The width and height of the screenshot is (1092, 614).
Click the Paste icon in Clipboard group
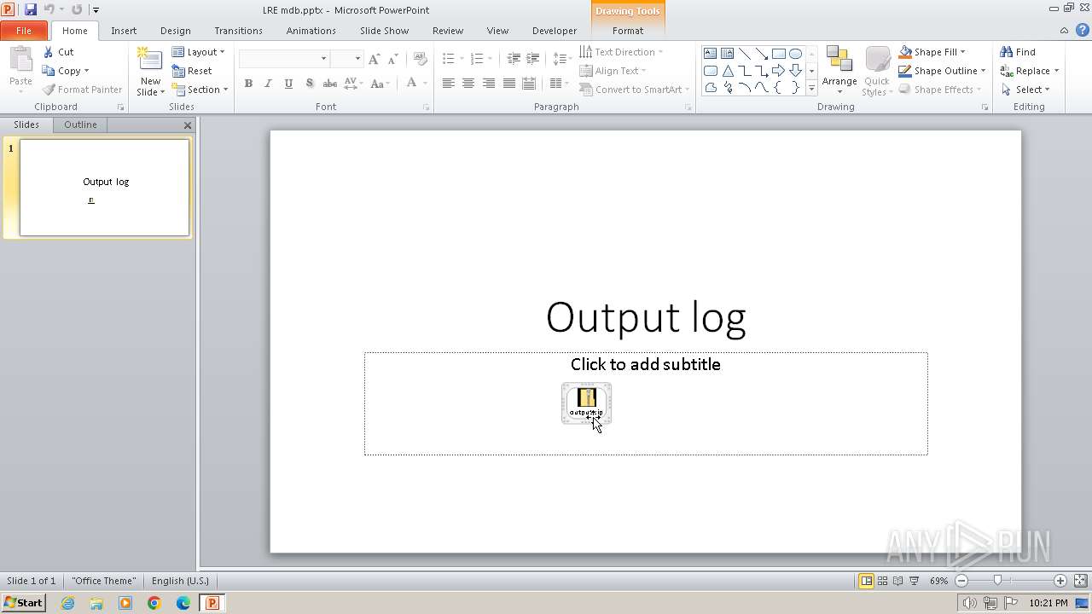[x=20, y=61]
